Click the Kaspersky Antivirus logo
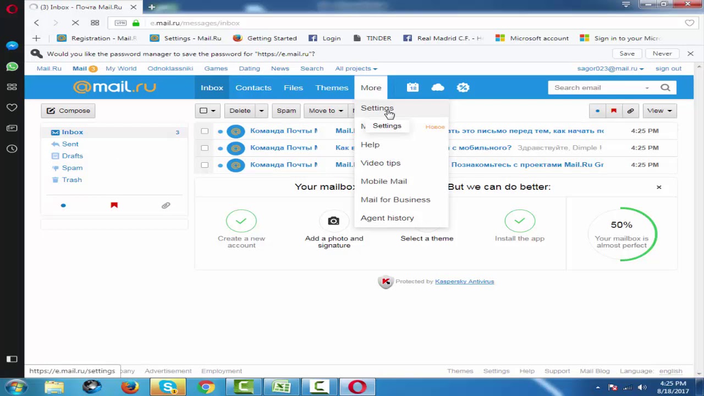The width and height of the screenshot is (704, 396). point(386,281)
